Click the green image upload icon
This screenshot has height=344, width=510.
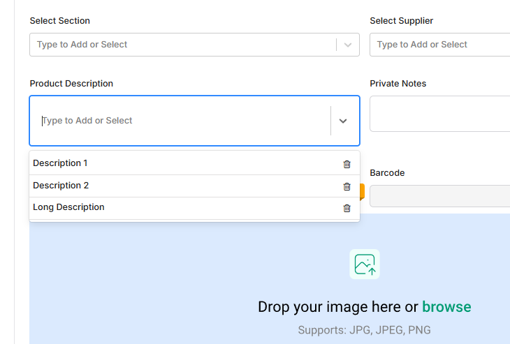click(x=365, y=264)
